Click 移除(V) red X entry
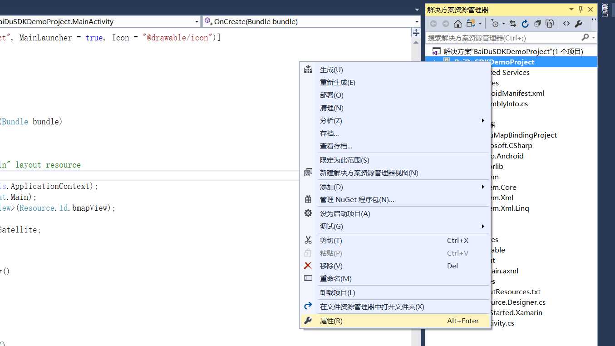Viewport: 615px width, 346px height. click(x=394, y=266)
